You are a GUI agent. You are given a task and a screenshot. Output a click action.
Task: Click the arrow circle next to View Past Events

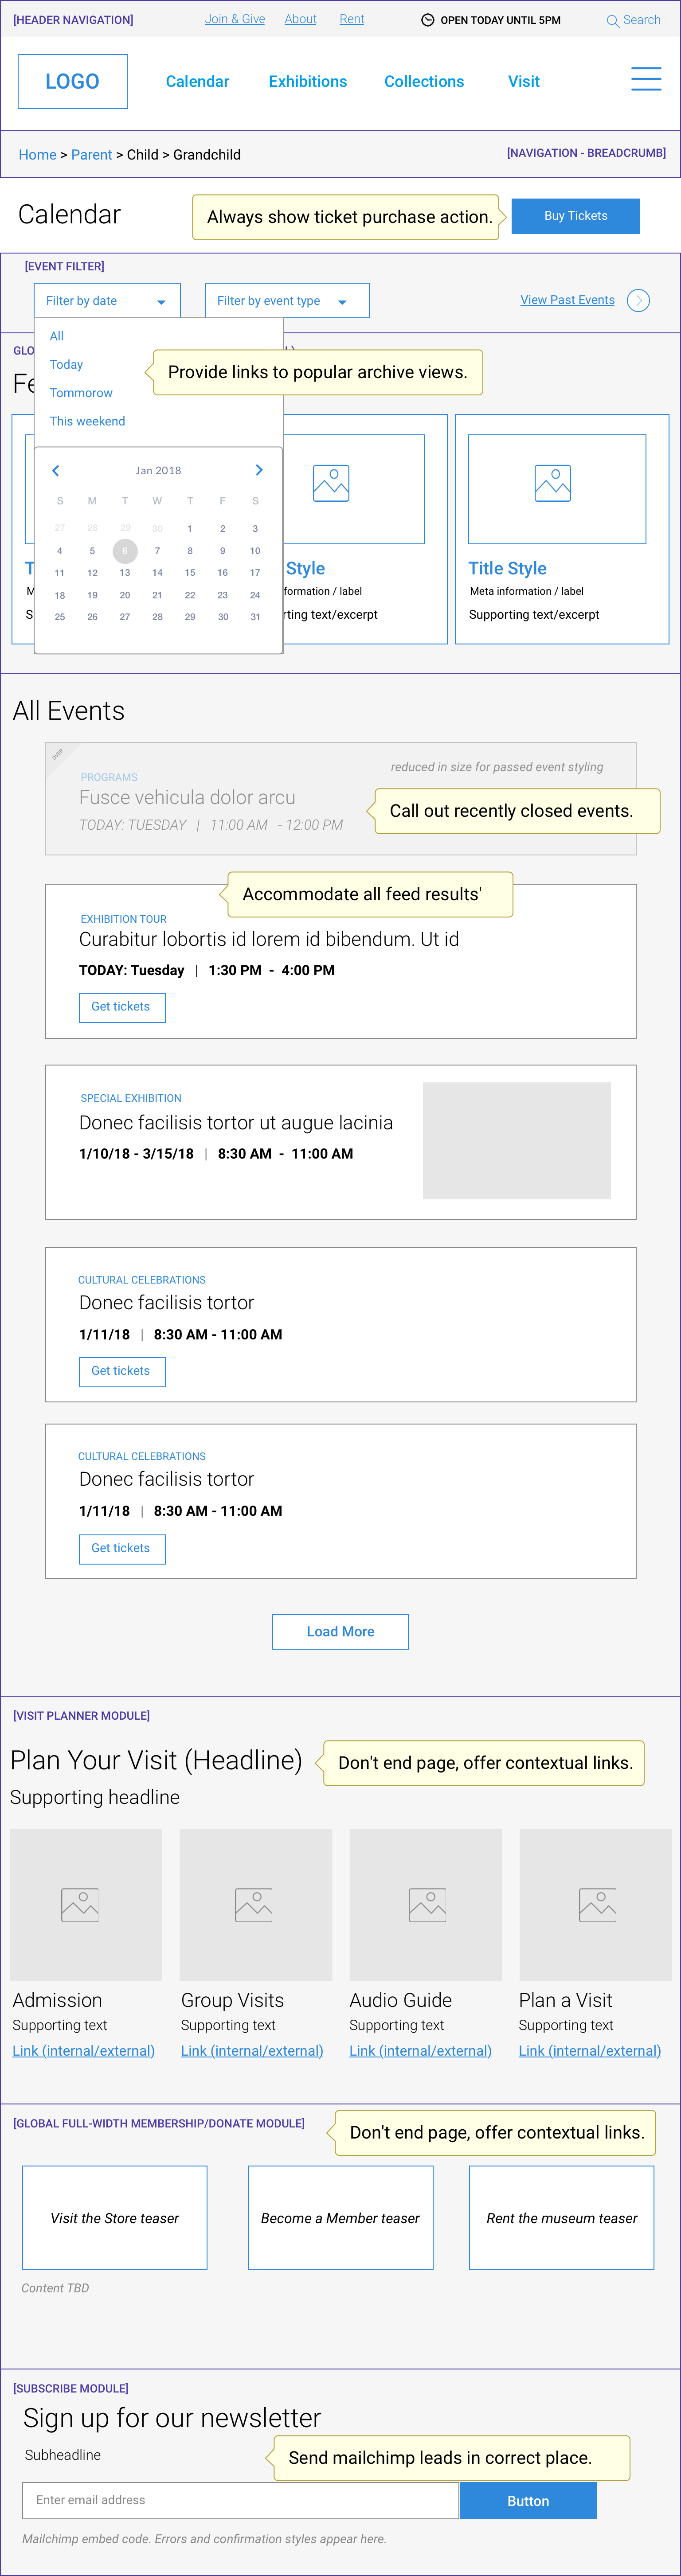coord(638,300)
